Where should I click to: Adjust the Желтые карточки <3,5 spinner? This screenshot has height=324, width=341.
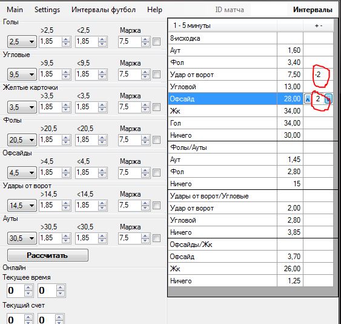click(102, 107)
